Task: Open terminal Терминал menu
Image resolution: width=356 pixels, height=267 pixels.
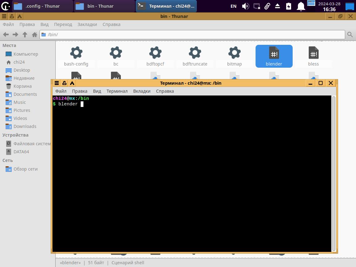Action: (x=117, y=91)
